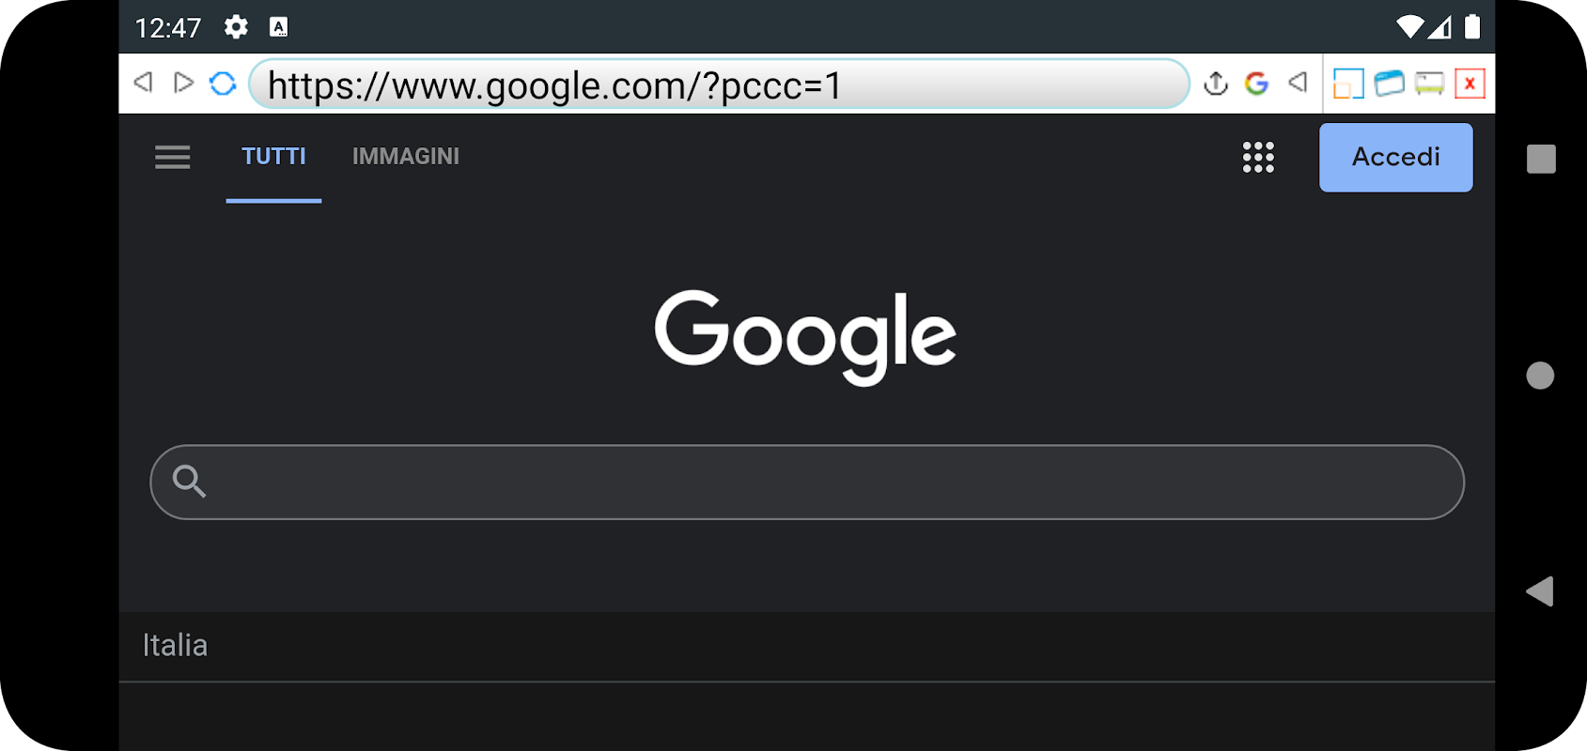Focus the URL address bar
The height and width of the screenshot is (751, 1587).
pyautogui.click(x=719, y=84)
